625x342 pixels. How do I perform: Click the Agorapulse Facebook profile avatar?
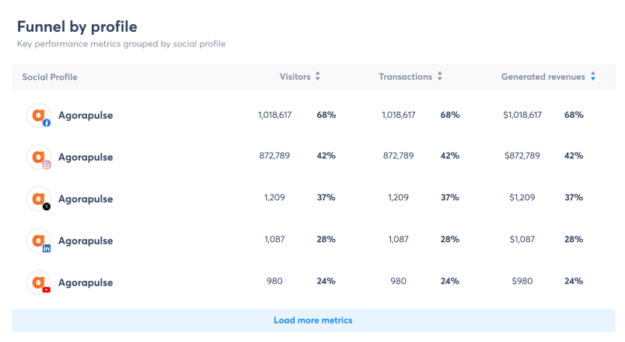pos(38,116)
